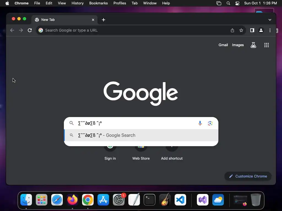
Task: Open Spotlight search in the menu bar
Action: (x=228, y=3)
